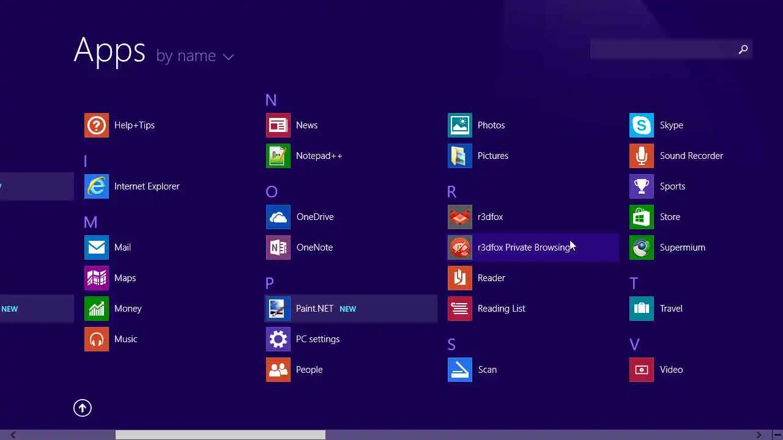Open the OneDrive cloud icon
Screen dimensions: 783x440
point(278,217)
